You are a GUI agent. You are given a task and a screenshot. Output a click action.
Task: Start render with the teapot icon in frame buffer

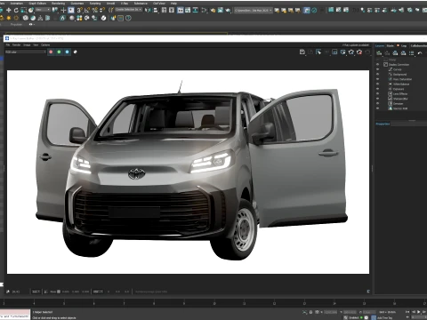click(x=351, y=52)
